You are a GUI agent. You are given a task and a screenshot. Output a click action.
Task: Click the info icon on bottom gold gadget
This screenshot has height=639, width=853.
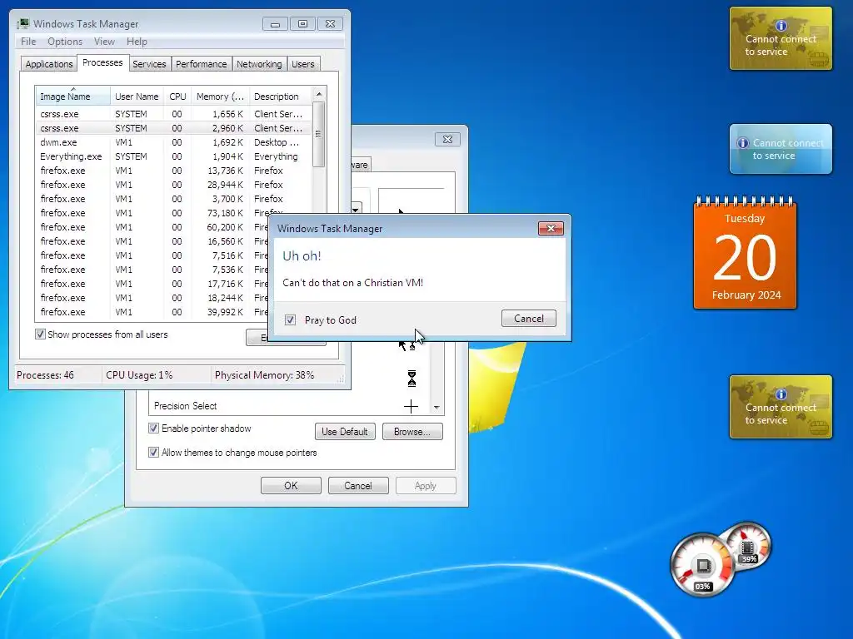click(781, 394)
